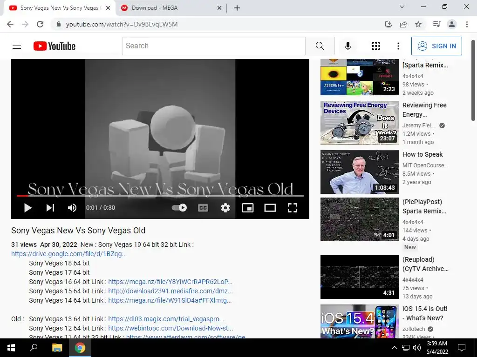Open Windows taskbar search
Image resolution: width=477 pixels, height=357 pixels.
[34, 348]
